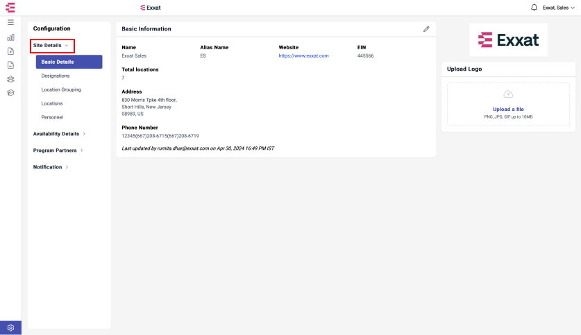This screenshot has width=581, height=335.
Task: Open the graduation cap sidebar icon
Action: click(10, 92)
